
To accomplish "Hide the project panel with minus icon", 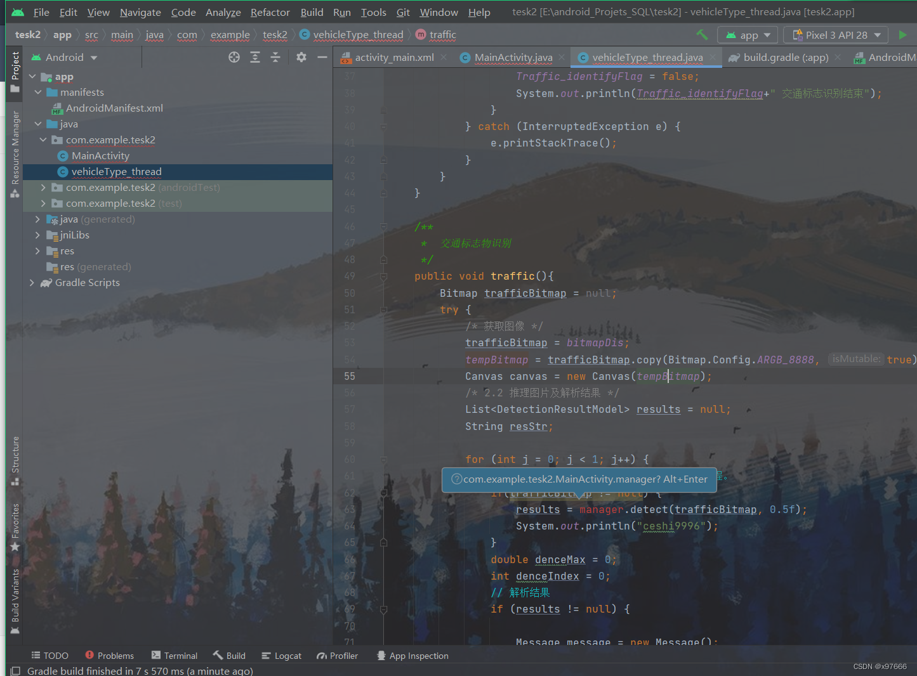I will pyautogui.click(x=322, y=57).
